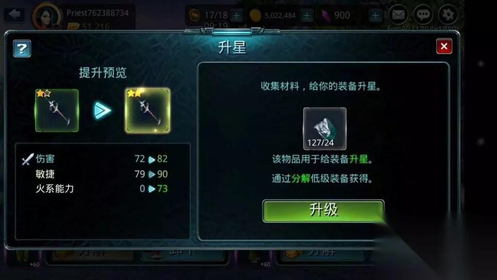This screenshot has width=497, height=280.
Task: Click the 火系能力 fire ability stat row
Action: click(95, 189)
